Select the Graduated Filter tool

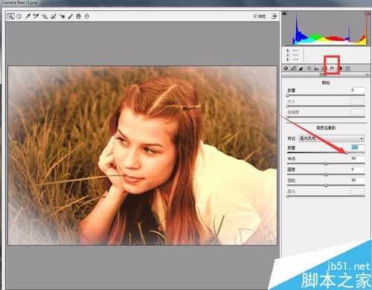(x=78, y=16)
